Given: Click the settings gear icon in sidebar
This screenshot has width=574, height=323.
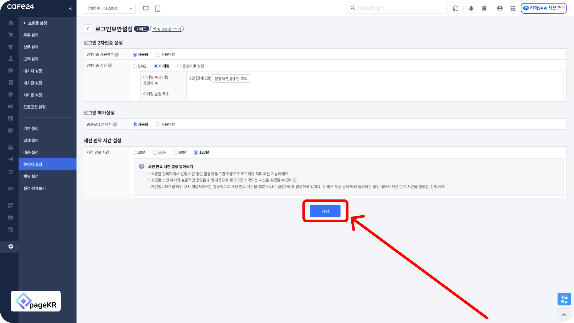Looking at the screenshot, I should point(10,247).
